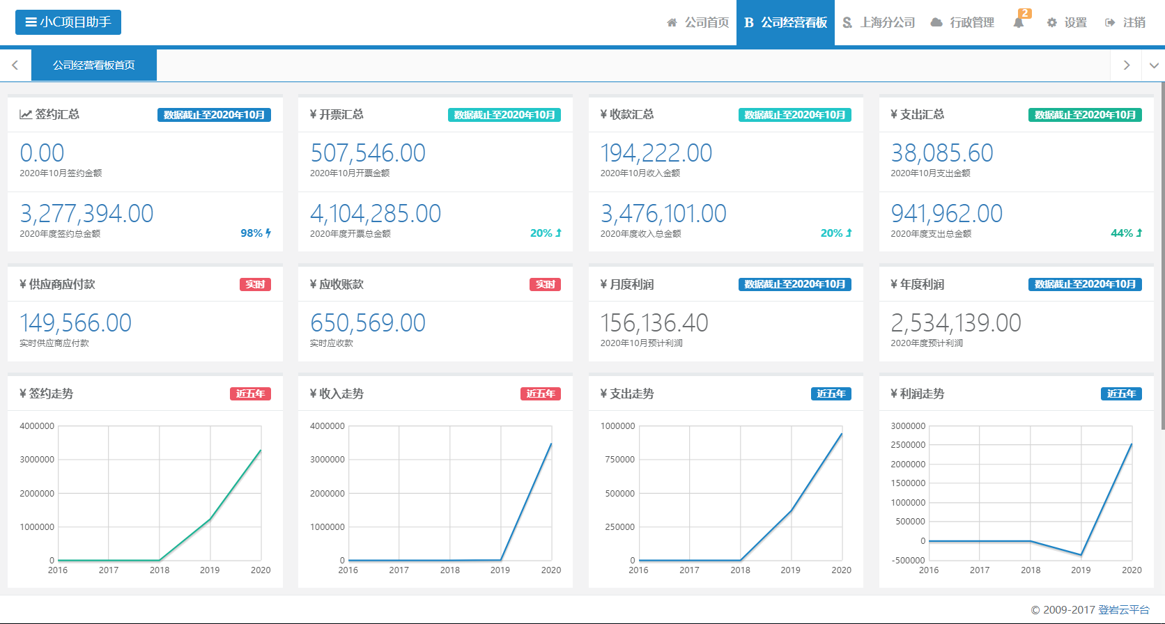Screen dimensions: 1165x624
Task: Click the 行政管理 cloud icon
Action: 936,23
